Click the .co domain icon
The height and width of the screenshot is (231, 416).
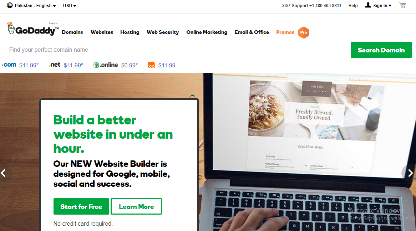tap(152, 65)
